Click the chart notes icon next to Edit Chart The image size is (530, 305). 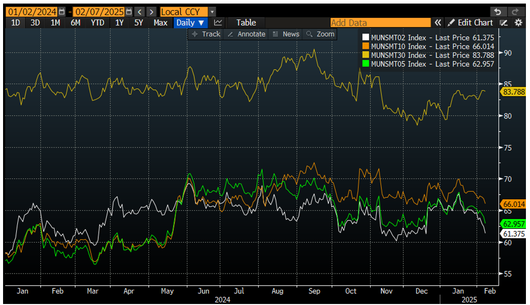click(x=504, y=22)
